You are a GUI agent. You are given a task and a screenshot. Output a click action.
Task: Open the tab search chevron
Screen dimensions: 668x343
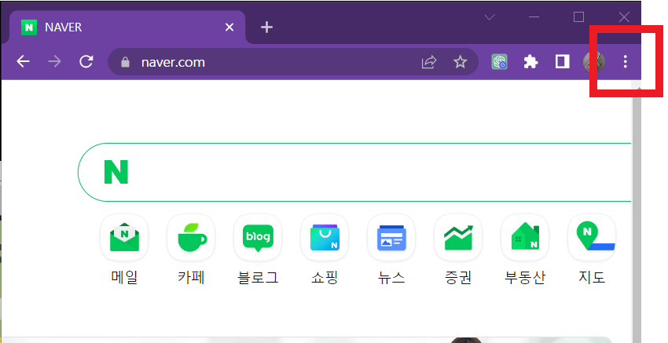click(x=490, y=17)
